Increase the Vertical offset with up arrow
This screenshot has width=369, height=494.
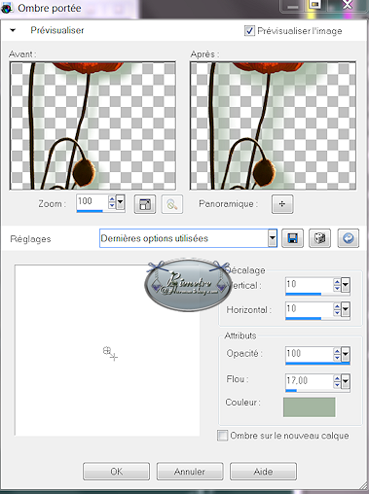337,282
